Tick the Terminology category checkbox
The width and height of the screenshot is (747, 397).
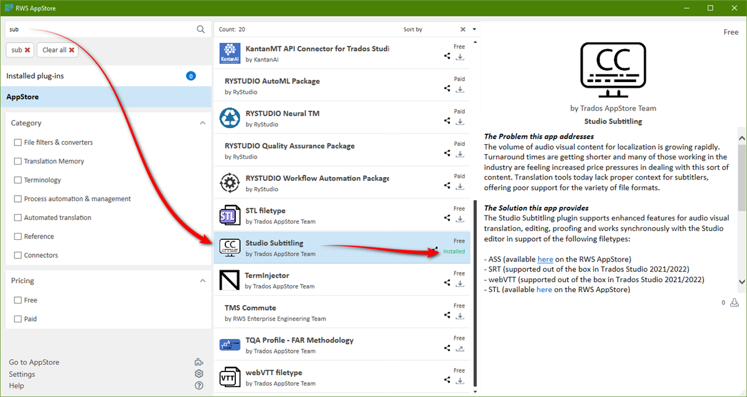click(17, 180)
